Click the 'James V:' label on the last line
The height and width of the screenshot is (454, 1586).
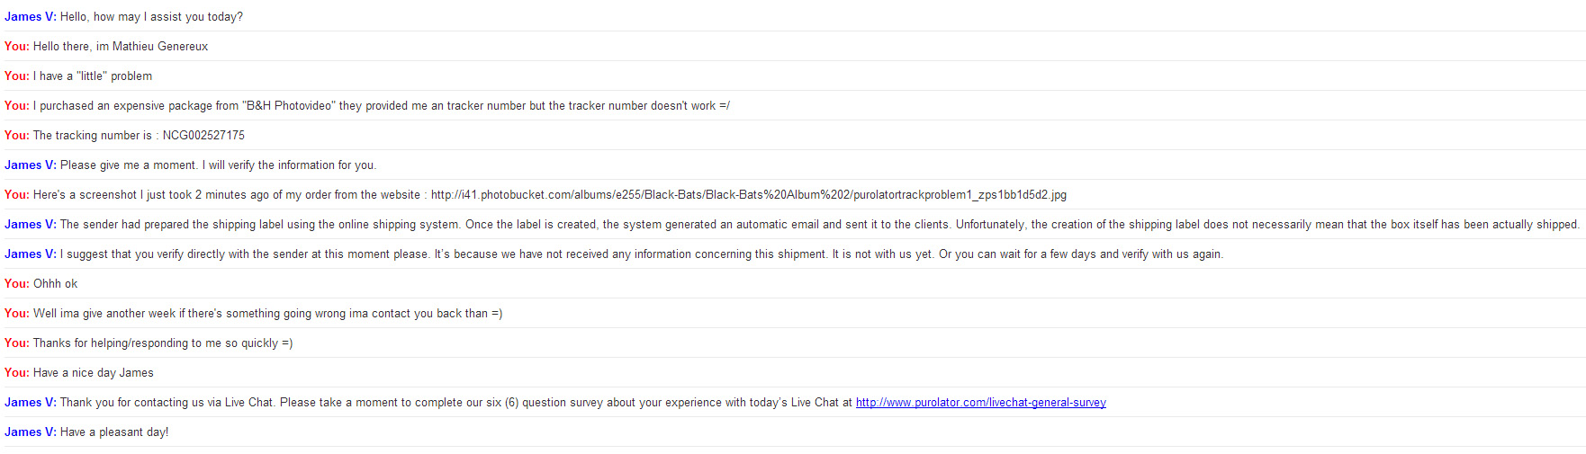(x=31, y=432)
